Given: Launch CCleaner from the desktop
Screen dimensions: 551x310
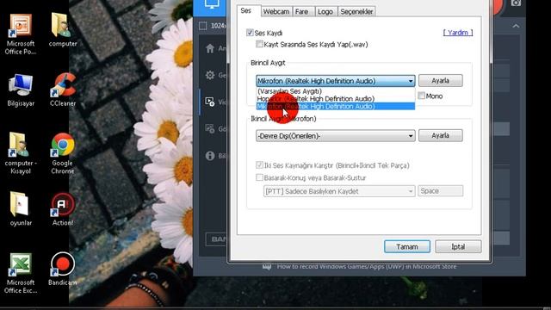Looking at the screenshot, I should [63, 90].
